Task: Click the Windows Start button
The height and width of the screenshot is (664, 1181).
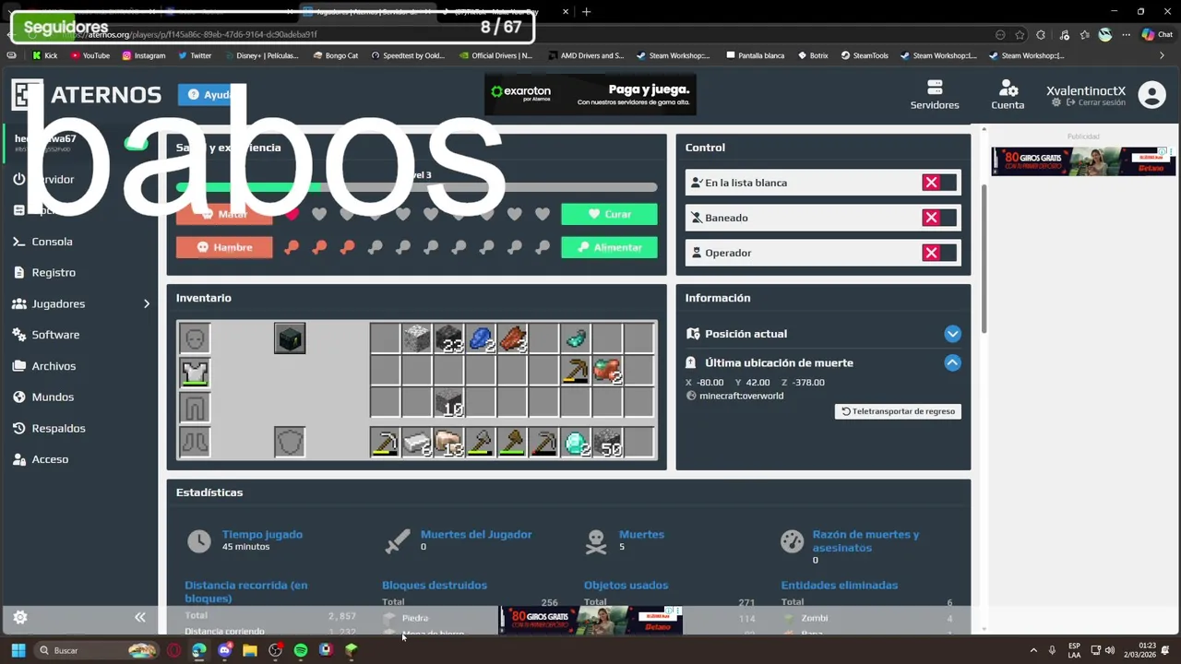Action: tap(18, 650)
